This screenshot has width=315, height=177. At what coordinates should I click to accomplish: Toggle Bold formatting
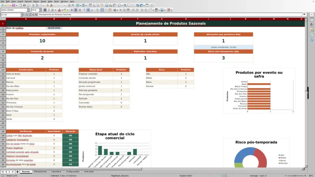45,10
